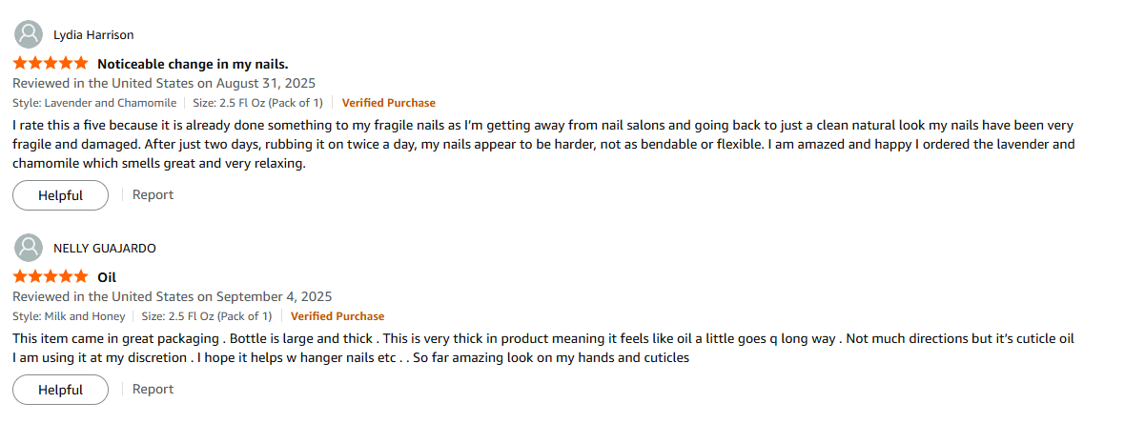Click the size text in Lydia Harrison's review
Image resolution: width=1145 pixels, height=423 pixels.
(x=257, y=103)
